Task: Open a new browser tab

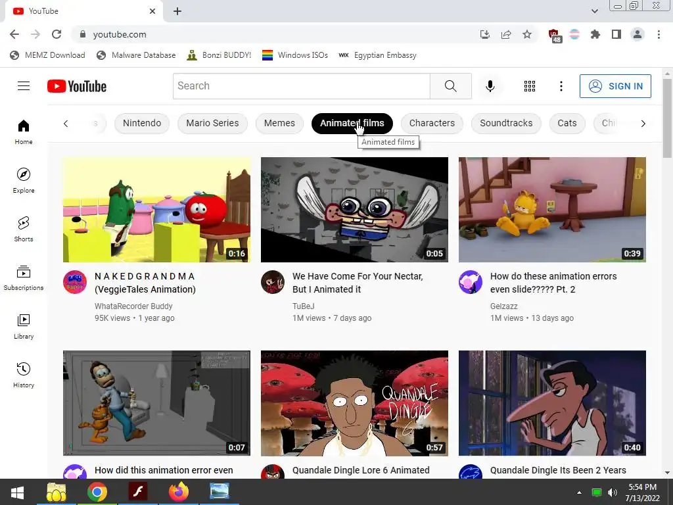Action: (177, 11)
